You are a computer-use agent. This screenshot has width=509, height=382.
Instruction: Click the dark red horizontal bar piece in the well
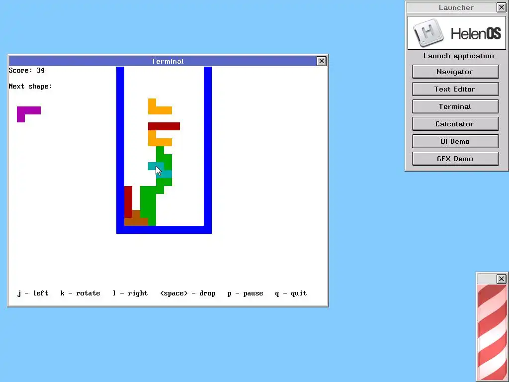164,126
